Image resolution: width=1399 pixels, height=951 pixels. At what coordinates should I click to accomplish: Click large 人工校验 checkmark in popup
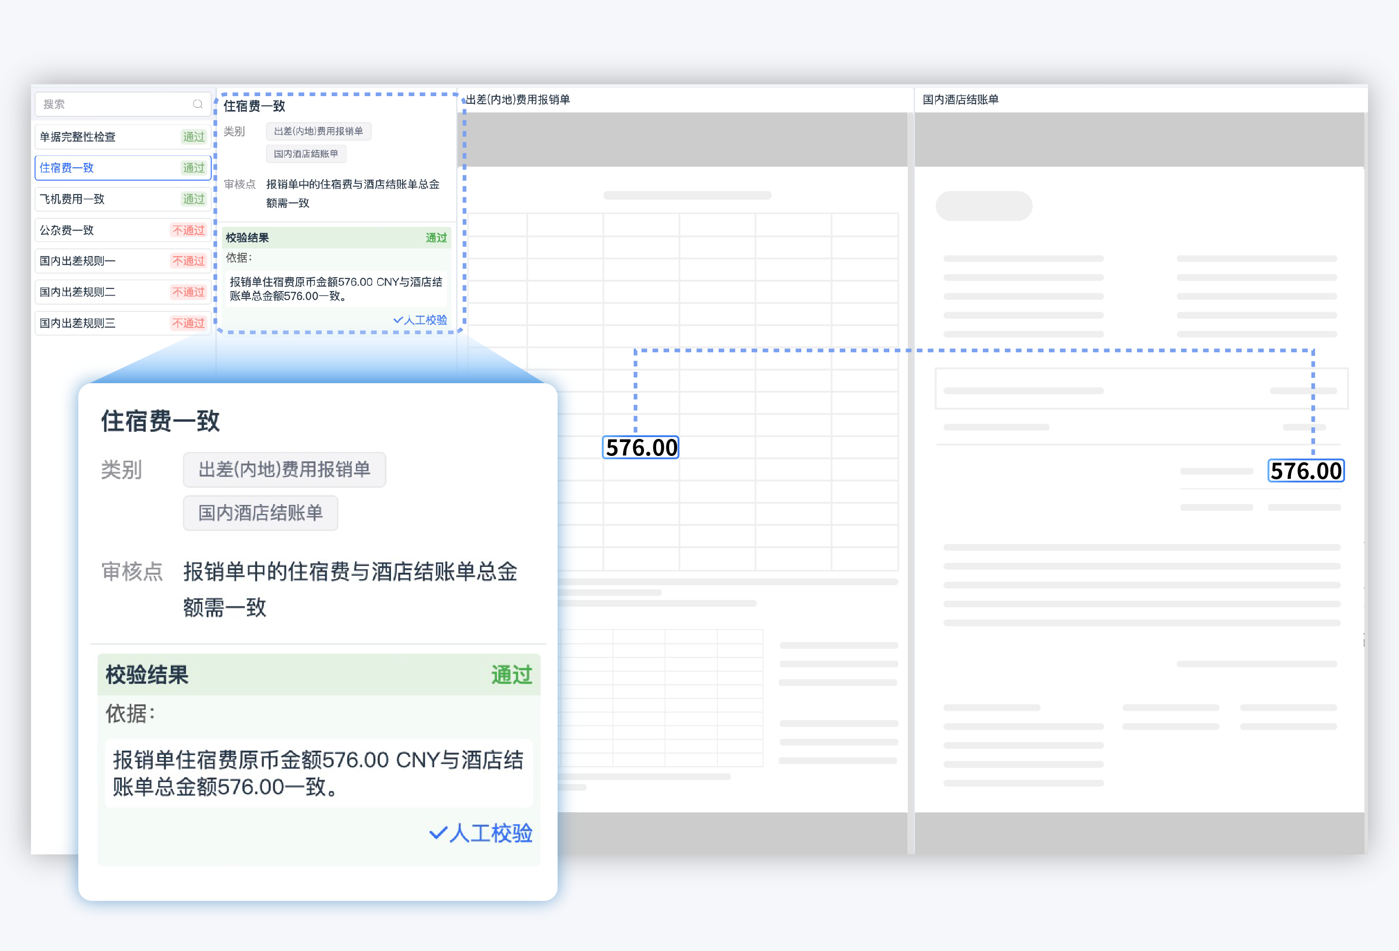481,833
